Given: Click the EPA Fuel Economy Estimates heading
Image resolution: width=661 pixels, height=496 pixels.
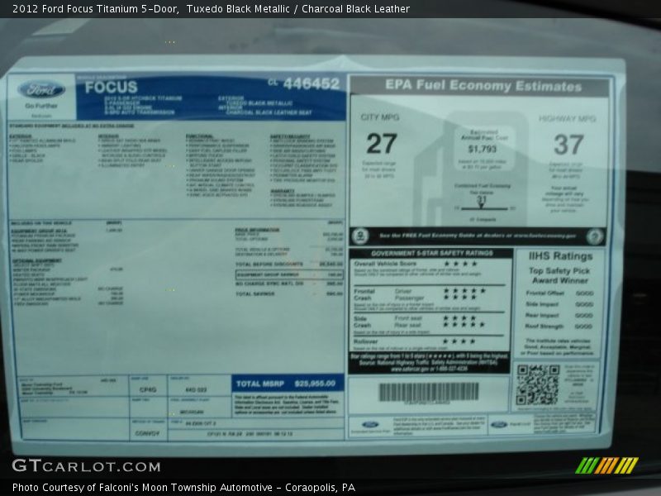Looking at the screenshot, I should tap(483, 86).
